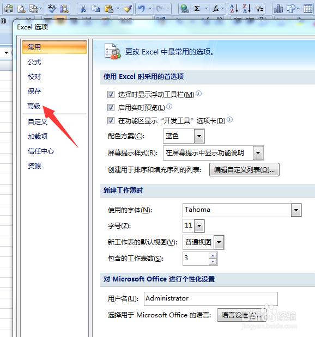Click info icon beside live preview option
Screen dimensions: 315x337
click(169, 106)
